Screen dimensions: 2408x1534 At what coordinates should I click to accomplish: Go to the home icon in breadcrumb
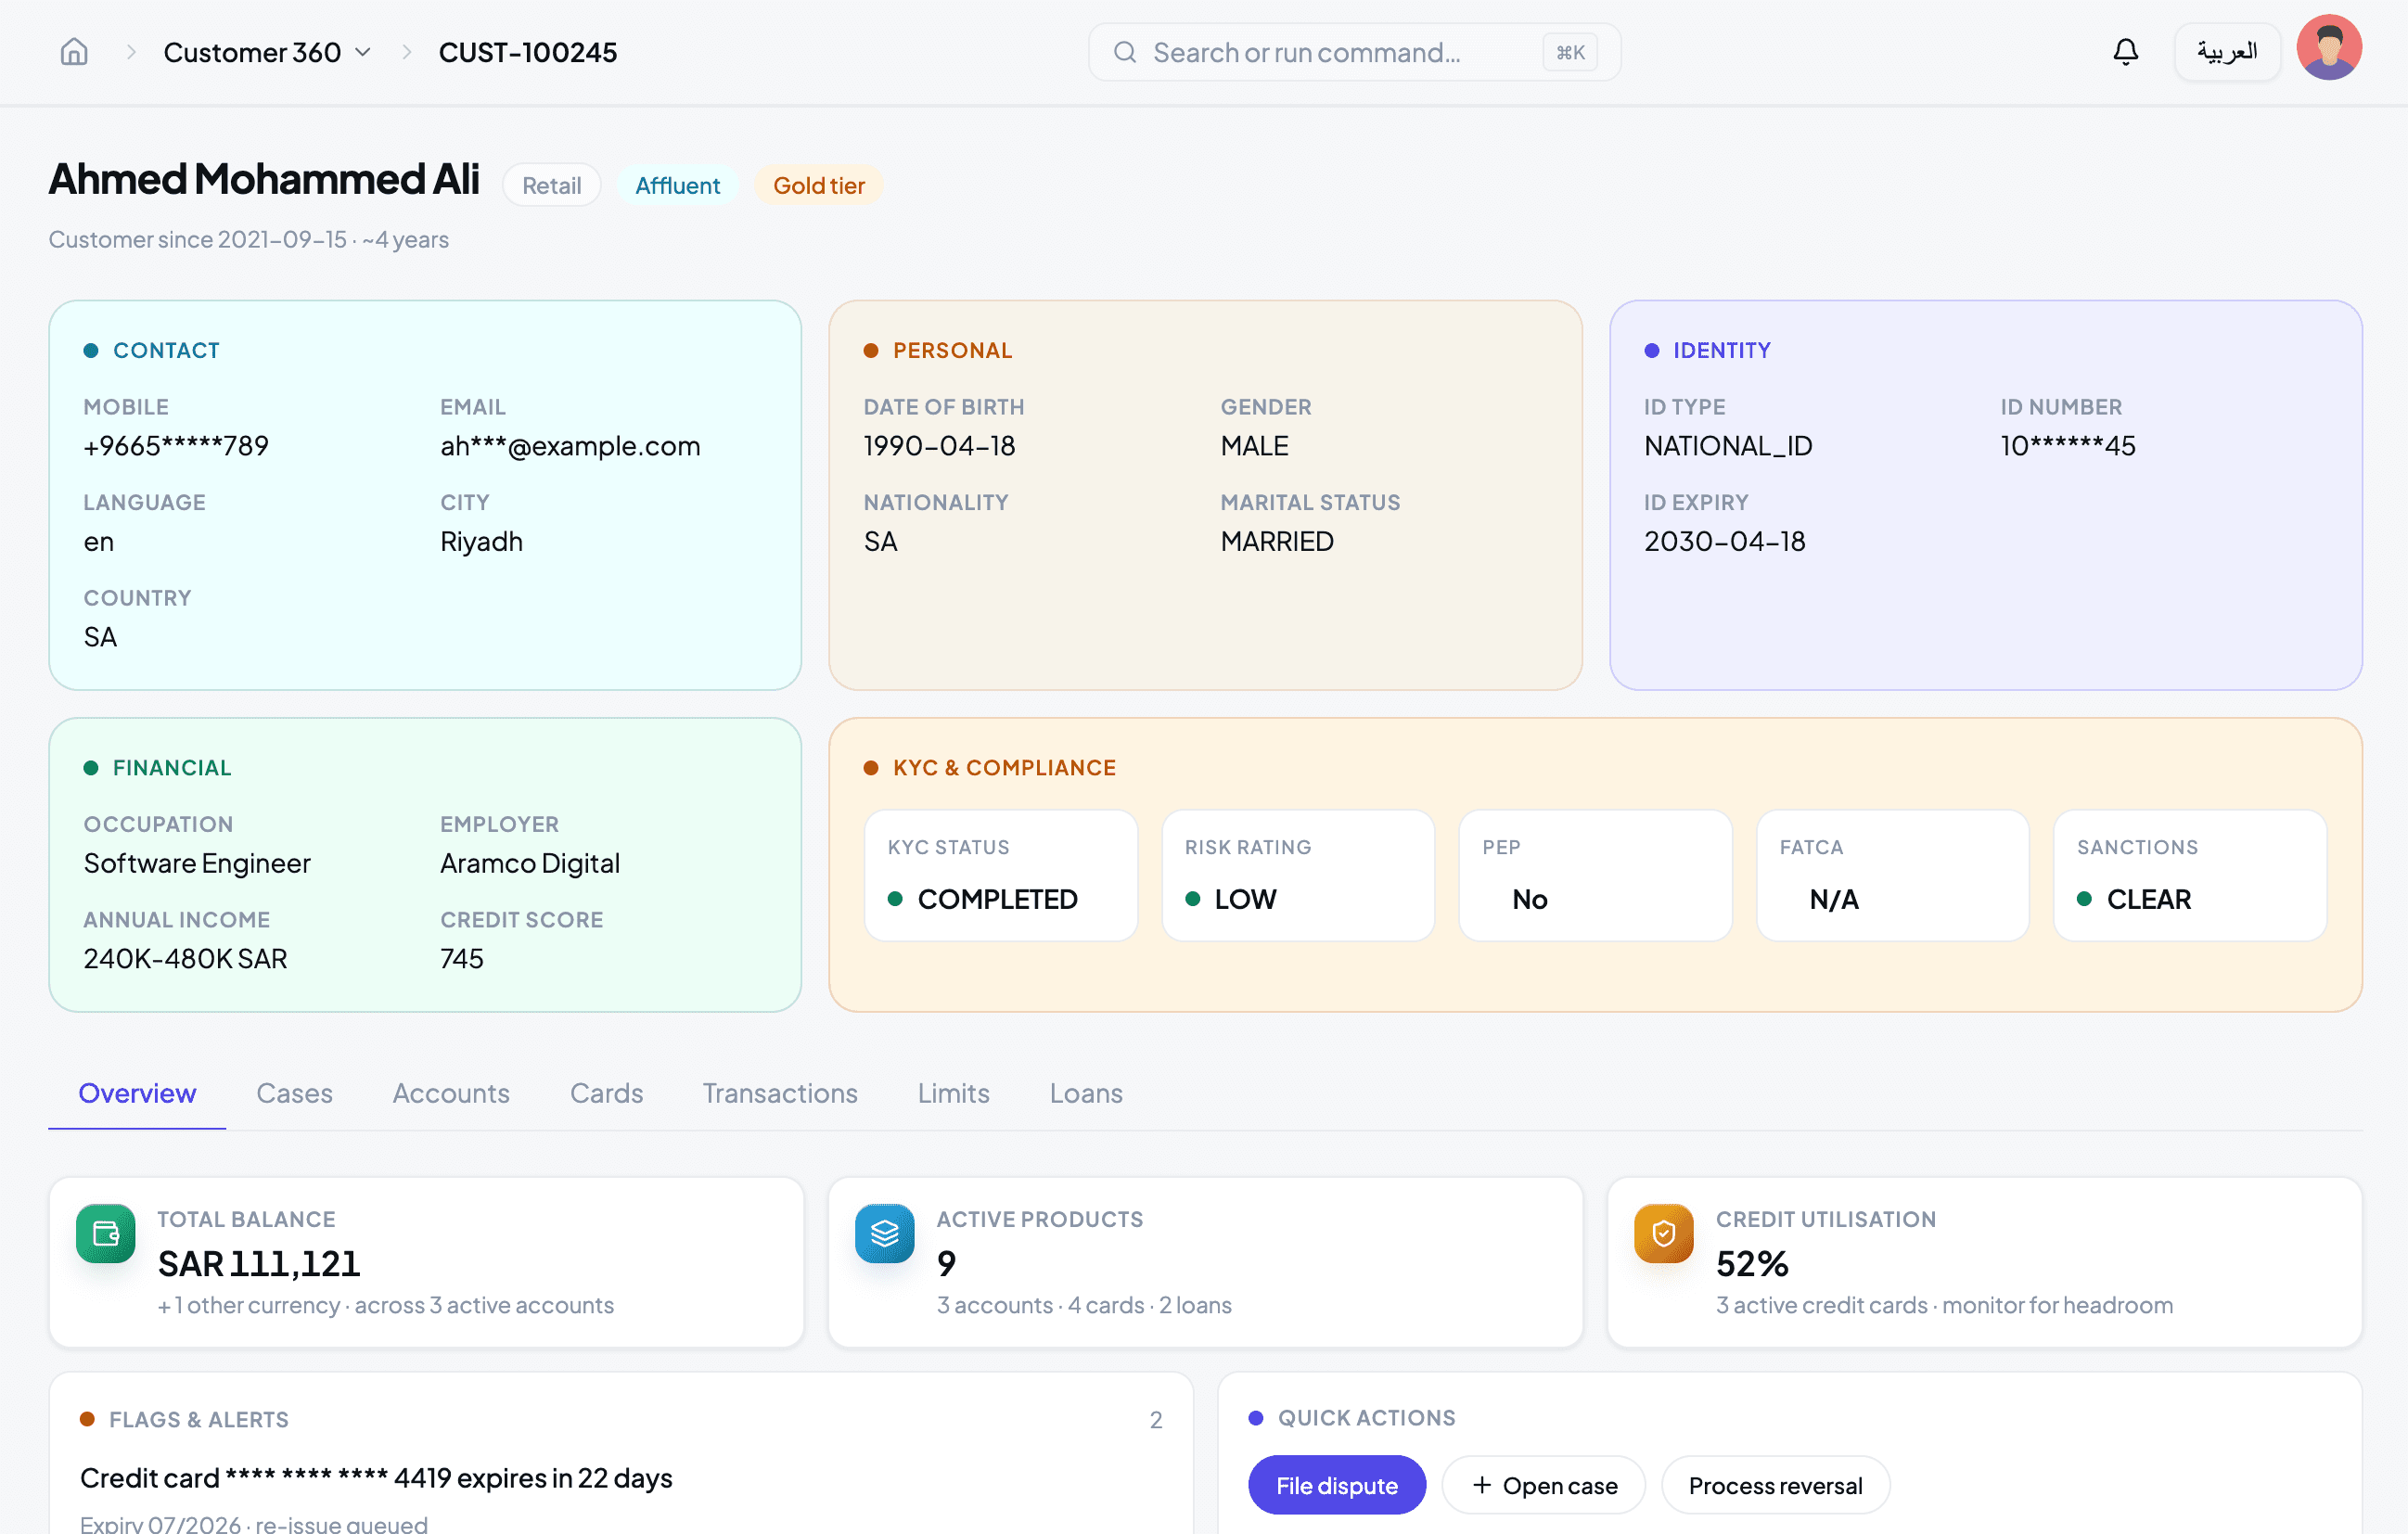[x=74, y=52]
